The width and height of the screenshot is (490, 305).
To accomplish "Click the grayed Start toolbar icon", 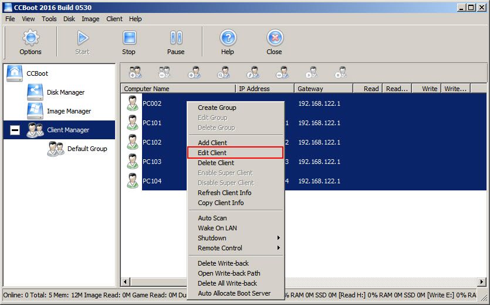I will (83, 38).
